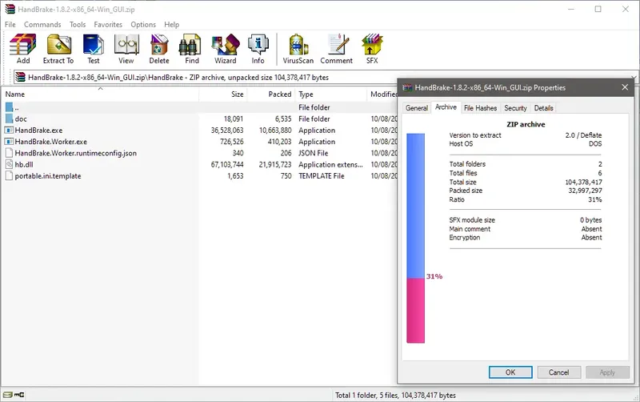Click the Test archive icon
Screen dimensions: 640x402
click(94, 45)
